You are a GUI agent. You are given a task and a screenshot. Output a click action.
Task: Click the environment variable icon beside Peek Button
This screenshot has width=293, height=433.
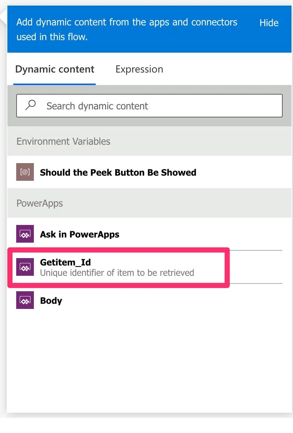coord(25,172)
